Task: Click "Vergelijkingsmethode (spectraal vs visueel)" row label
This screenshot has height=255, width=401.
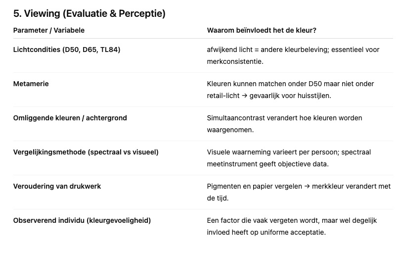Action: point(86,152)
